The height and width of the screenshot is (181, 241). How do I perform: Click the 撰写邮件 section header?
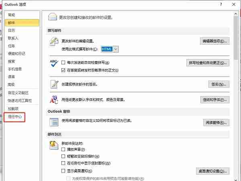pyautogui.click(x=54, y=31)
